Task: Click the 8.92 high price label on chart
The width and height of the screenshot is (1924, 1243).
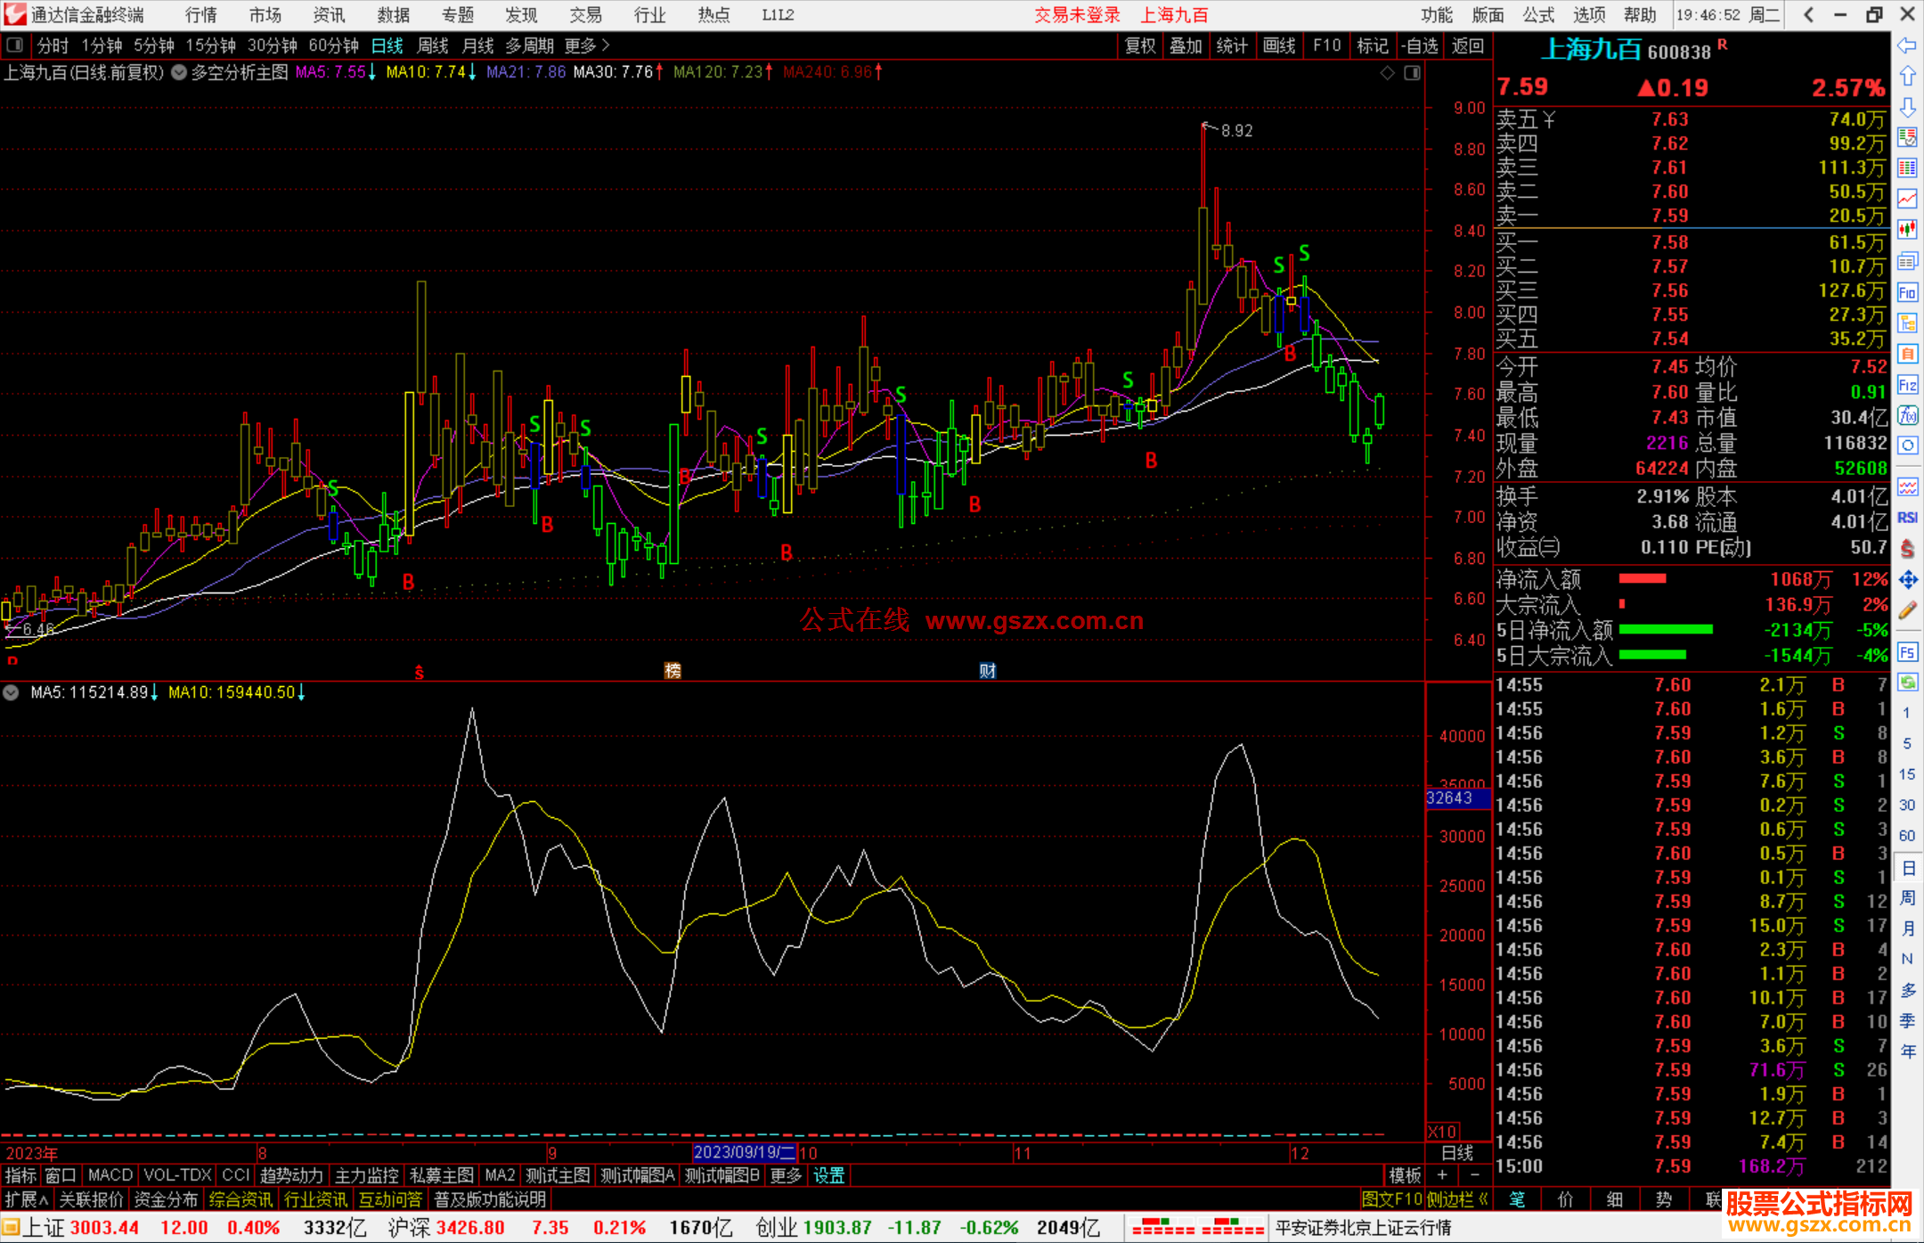Action: (1236, 131)
